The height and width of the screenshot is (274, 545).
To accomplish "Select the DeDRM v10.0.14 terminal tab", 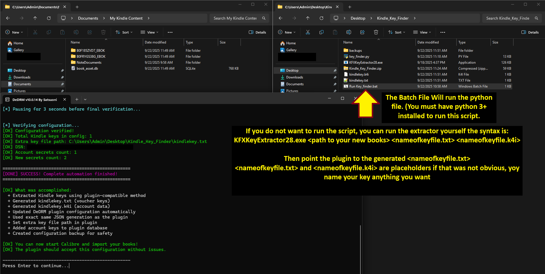I will point(35,100).
